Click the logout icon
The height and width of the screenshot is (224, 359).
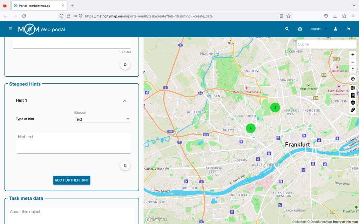[348, 29]
